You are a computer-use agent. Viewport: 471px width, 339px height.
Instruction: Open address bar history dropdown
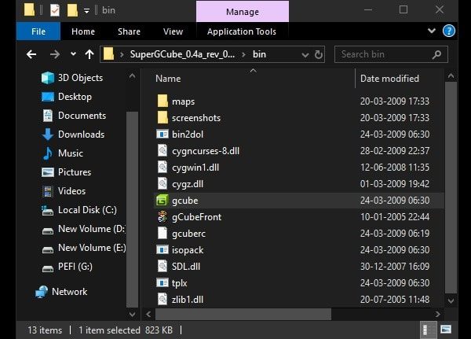305,55
